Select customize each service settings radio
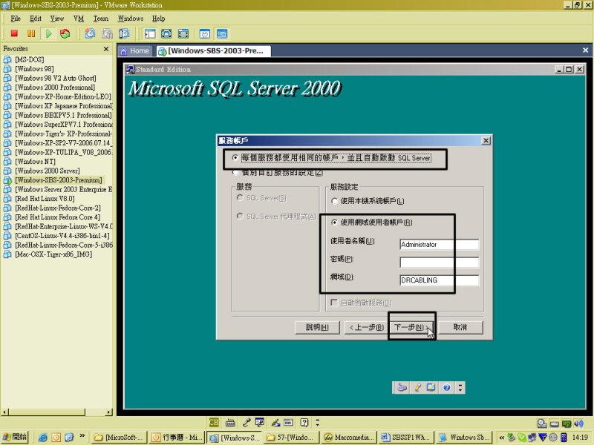The image size is (594, 445). (x=235, y=173)
